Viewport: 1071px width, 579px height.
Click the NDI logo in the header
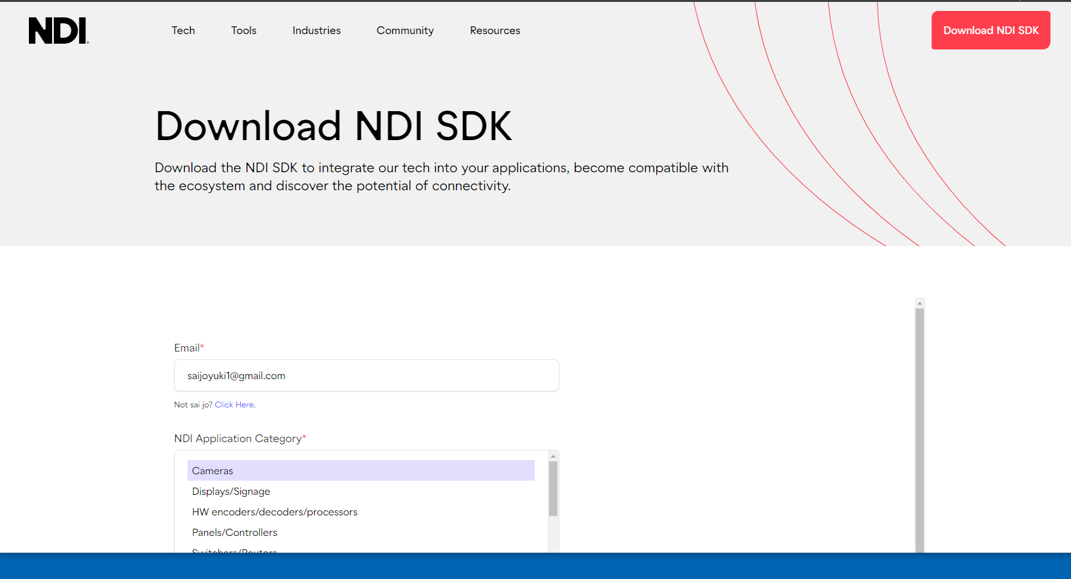pos(58,31)
